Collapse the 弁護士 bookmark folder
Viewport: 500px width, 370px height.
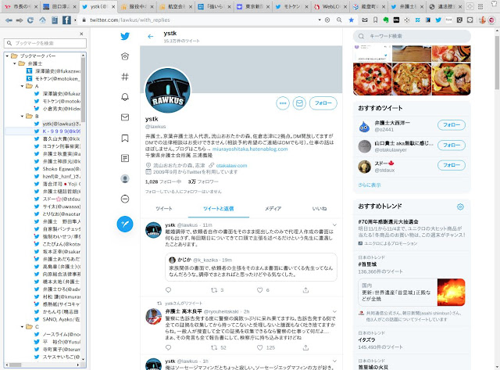click(x=15, y=63)
